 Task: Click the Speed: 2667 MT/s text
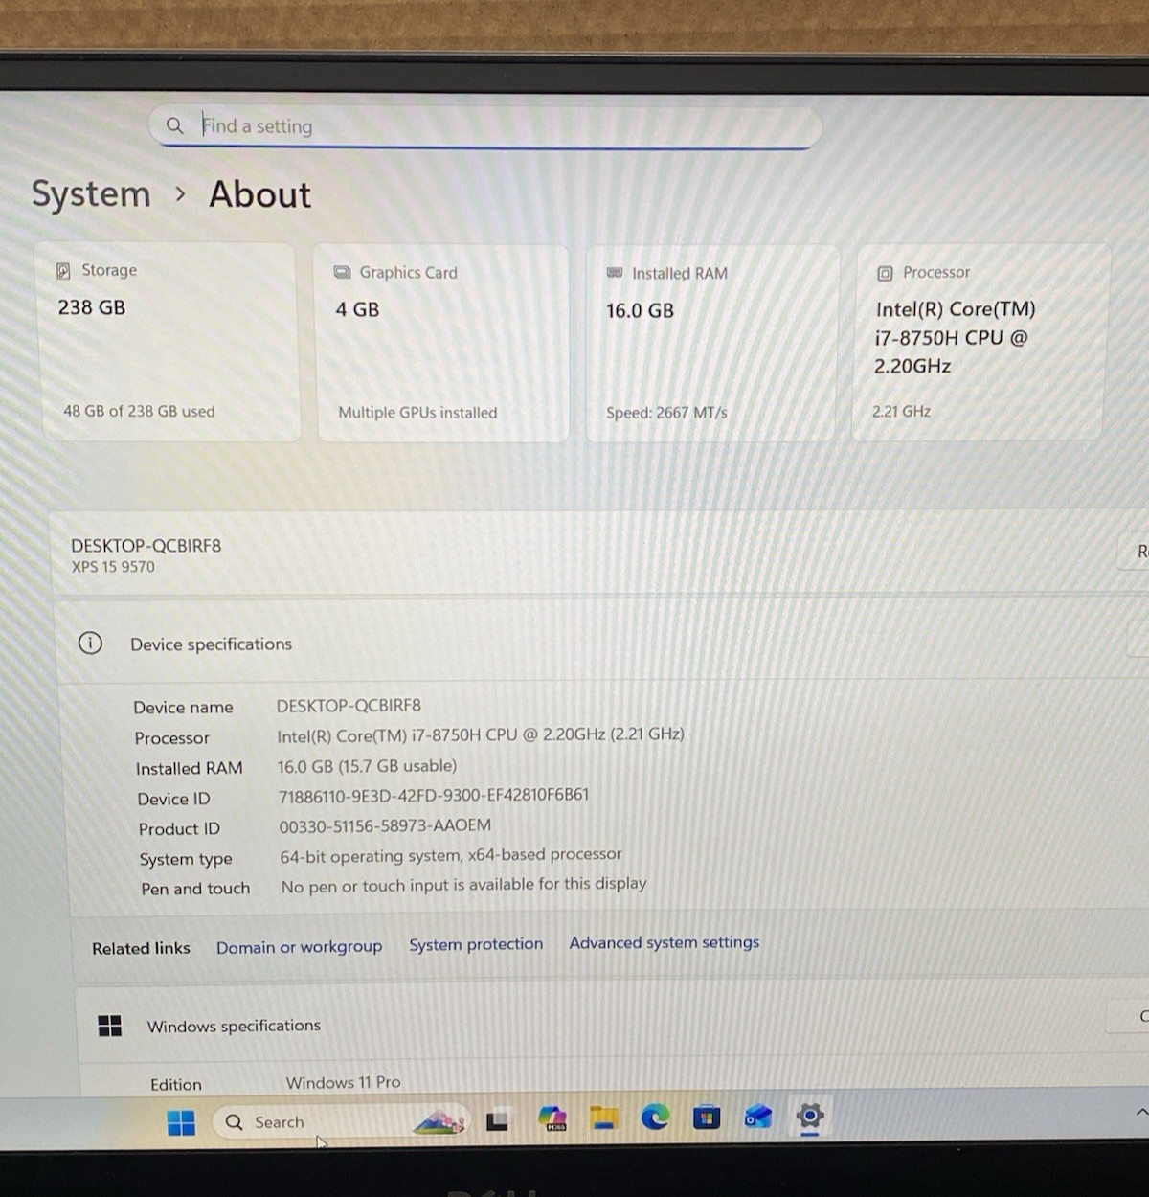(x=666, y=413)
